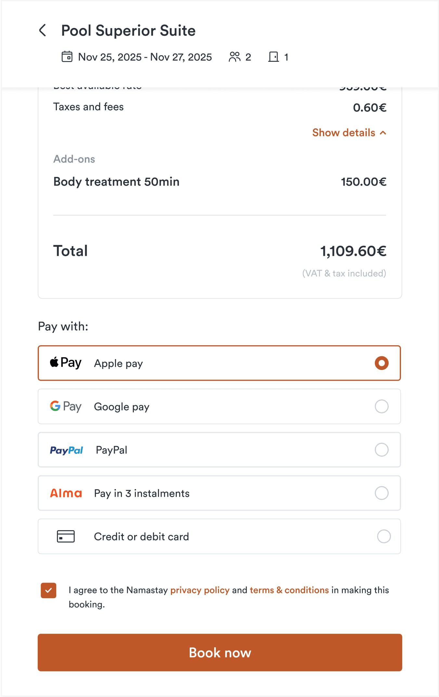
Task: Click the Apple Pay logo
Action: 66,363
